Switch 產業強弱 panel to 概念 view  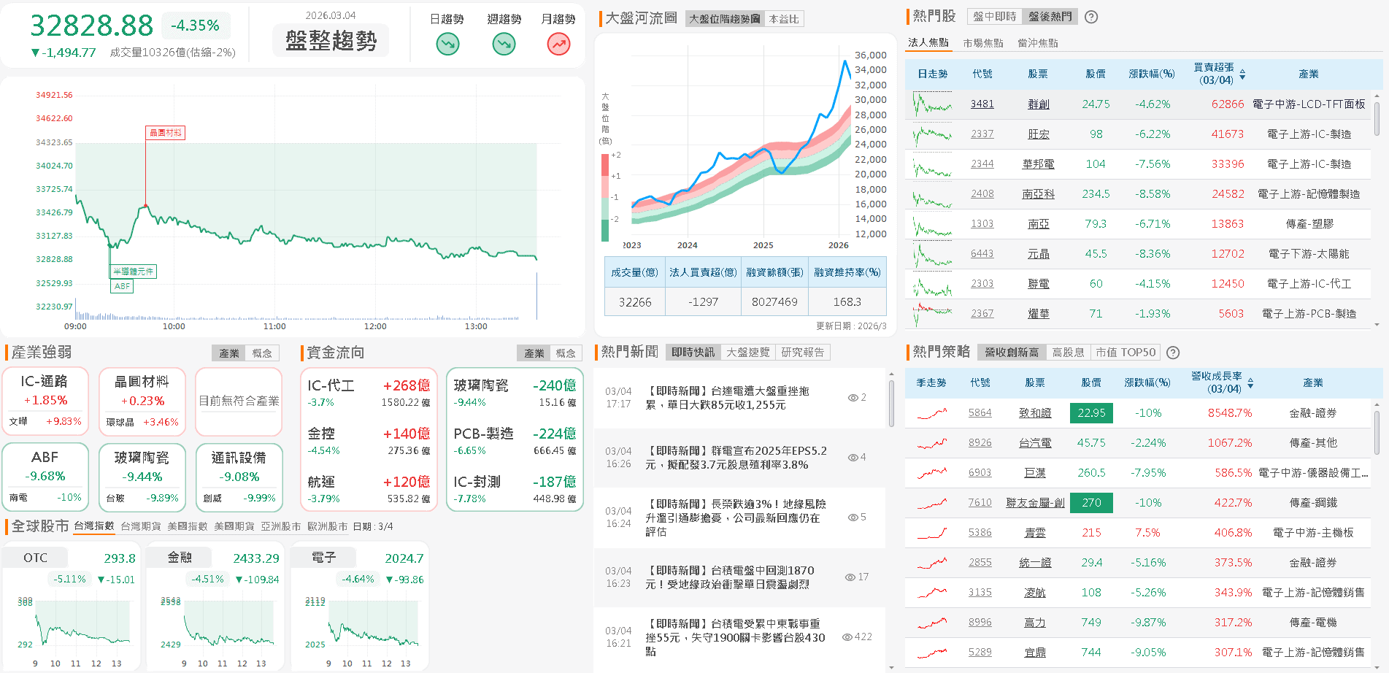(x=262, y=353)
